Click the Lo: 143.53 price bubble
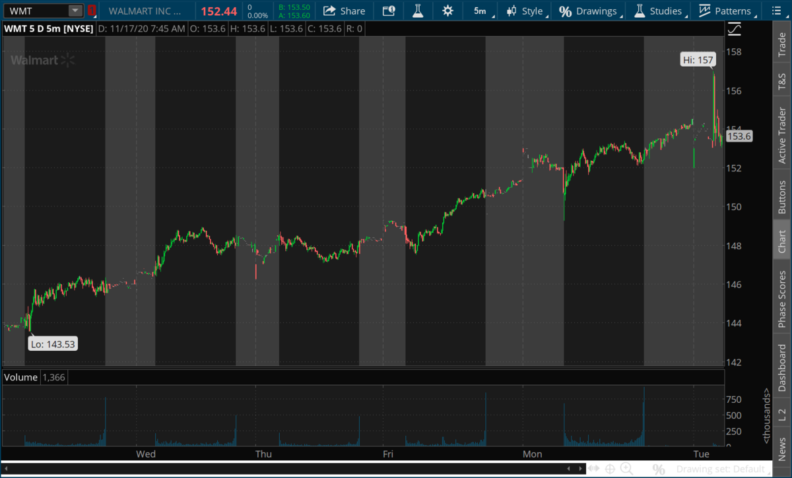The width and height of the screenshot is (792, 478). coord(53,344)
